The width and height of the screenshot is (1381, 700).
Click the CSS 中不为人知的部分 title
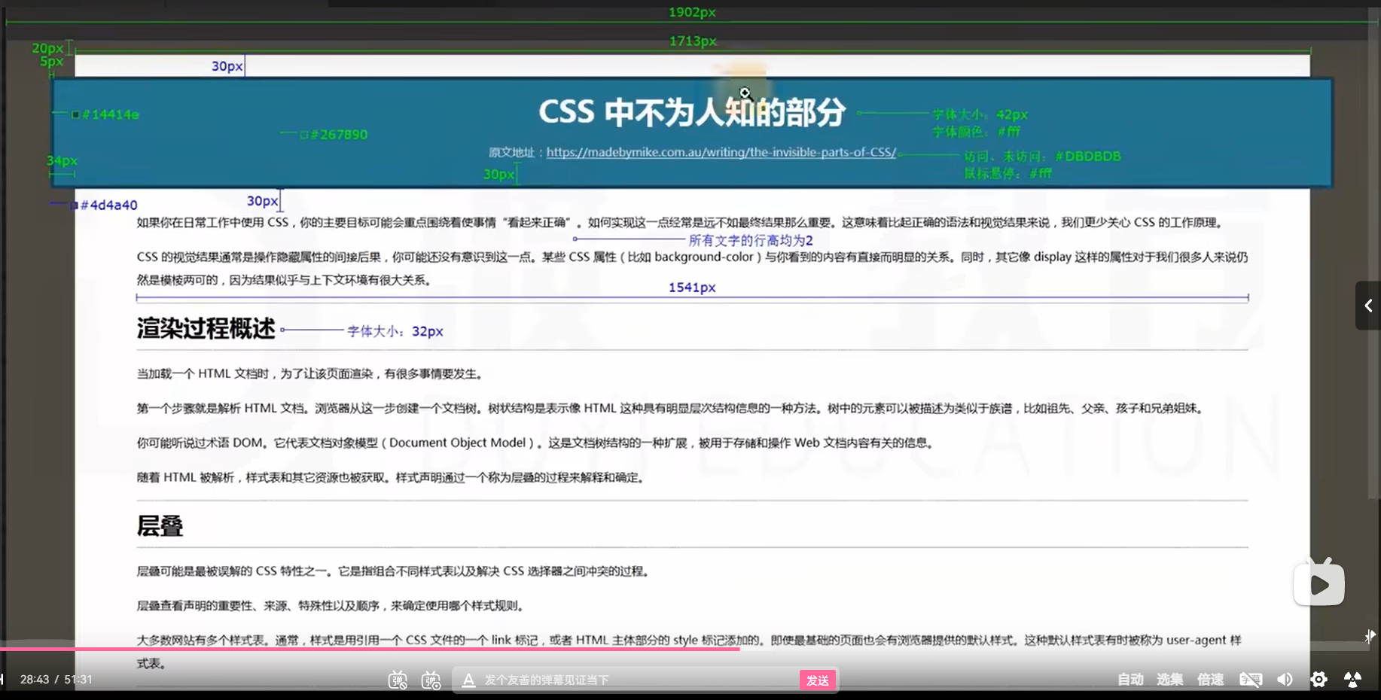click(692, 113)
